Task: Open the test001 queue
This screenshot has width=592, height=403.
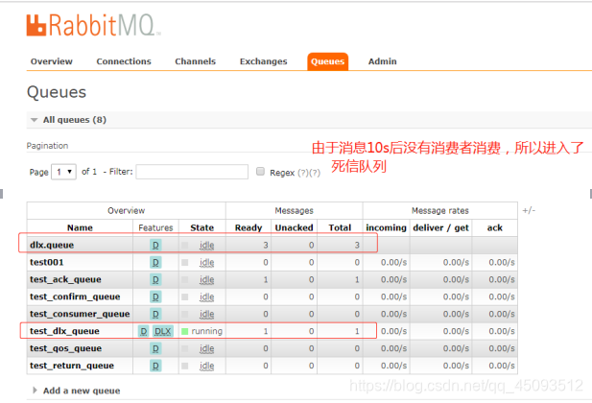Action: (x=47, y=262)
